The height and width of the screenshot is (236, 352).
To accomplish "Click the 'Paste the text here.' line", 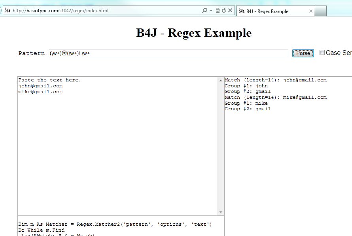I will 49,80.
